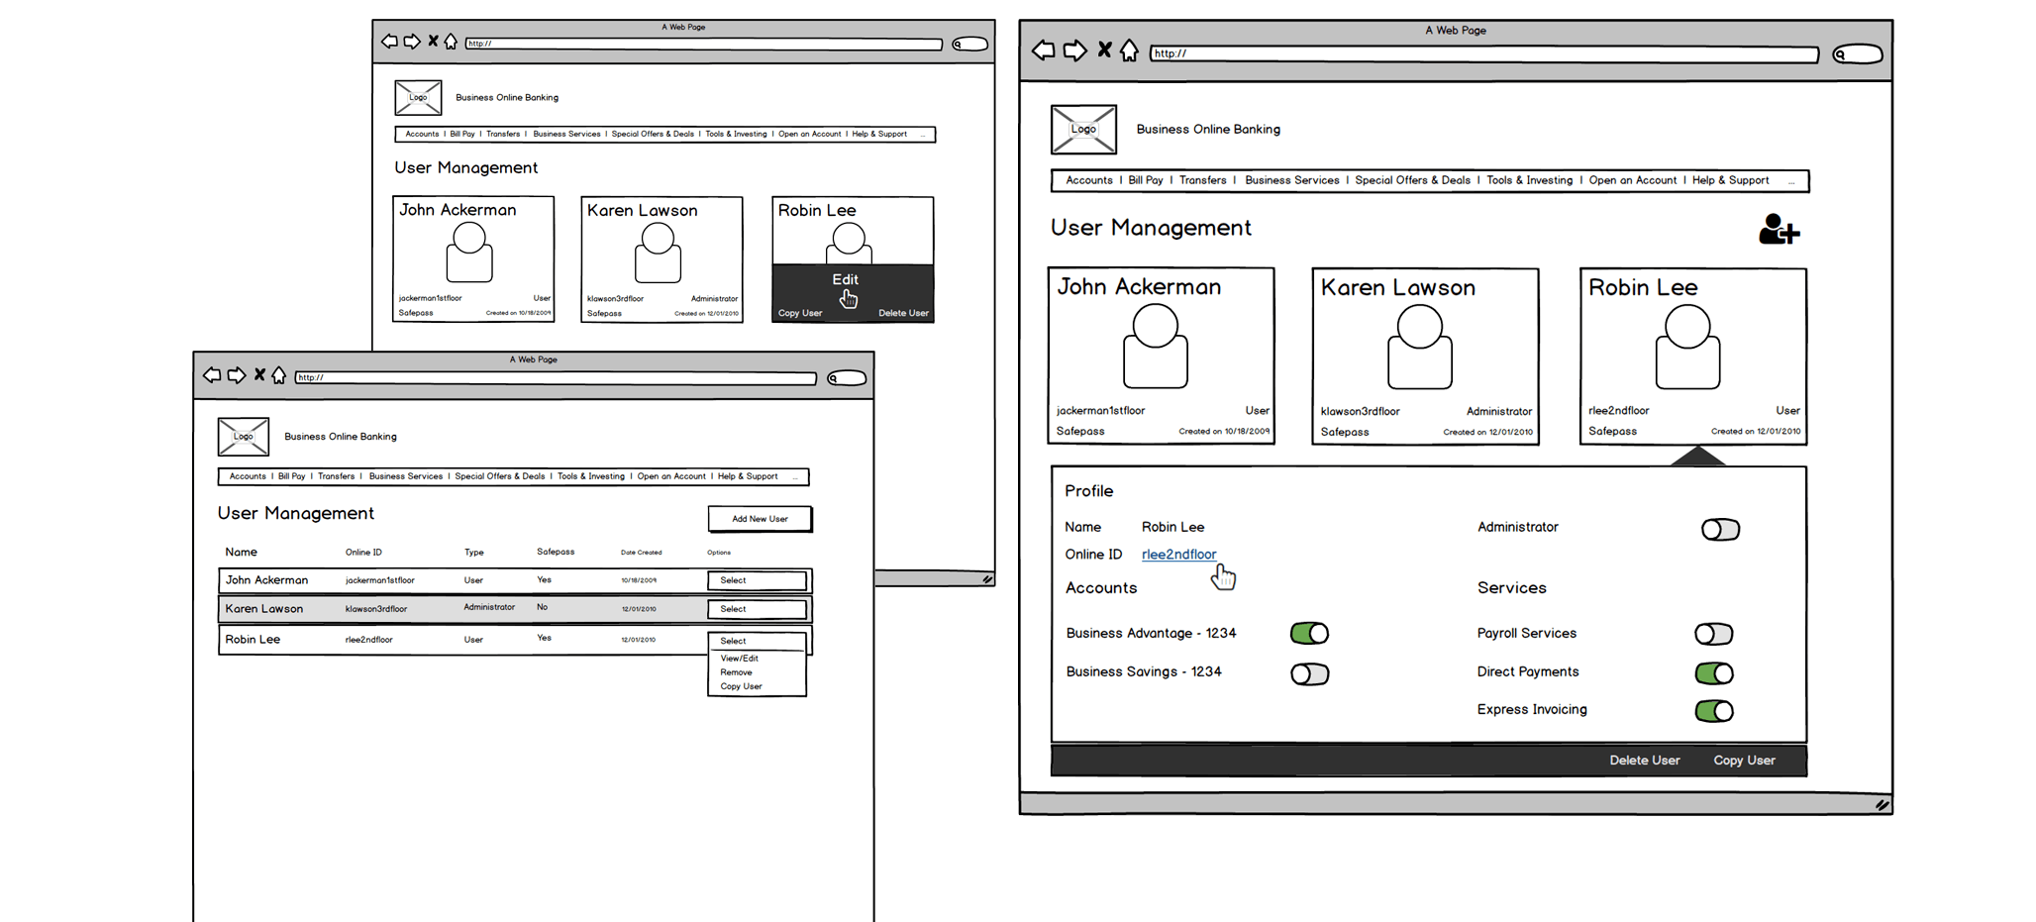Click John Ackerman's avatar in top-left window
2036x922 pixels.
[x=468, y=252]
